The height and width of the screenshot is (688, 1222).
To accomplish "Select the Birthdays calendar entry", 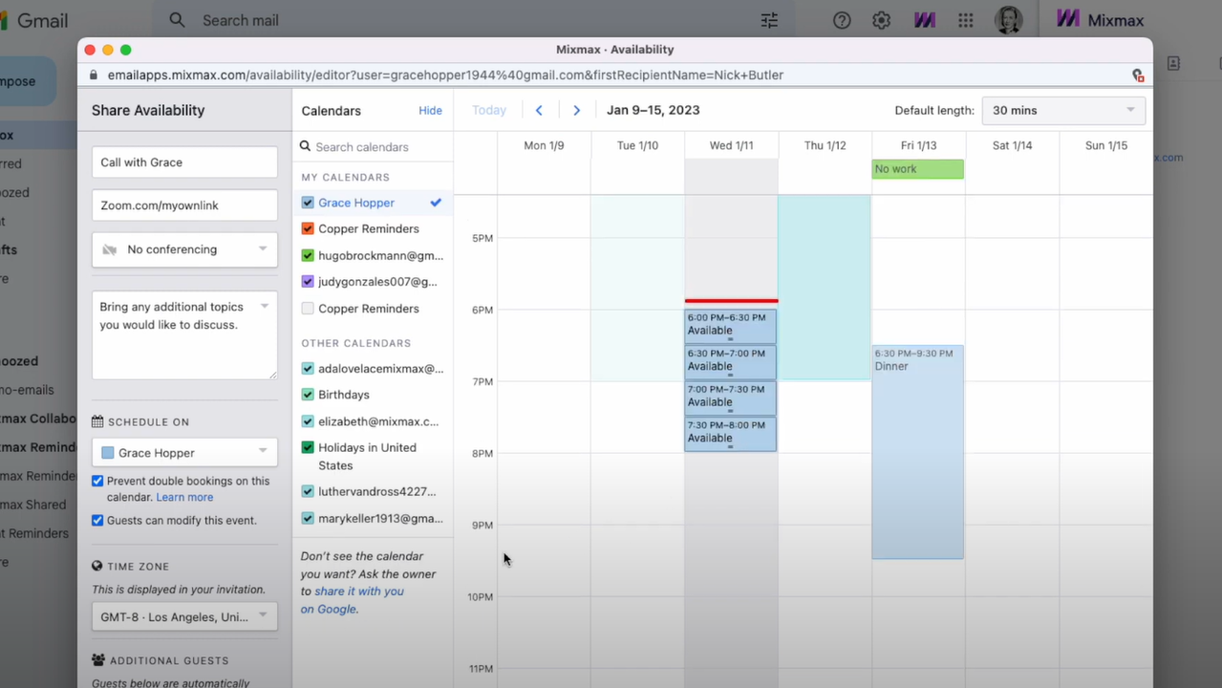I will 344,395.
